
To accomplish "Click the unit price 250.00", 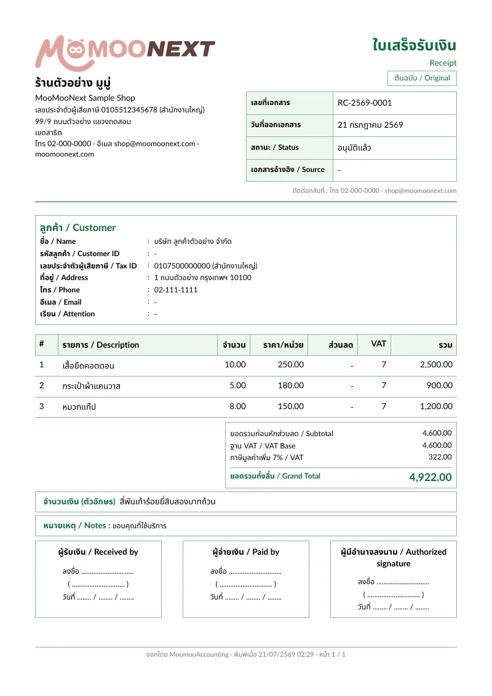I will (x=291, y=365).
